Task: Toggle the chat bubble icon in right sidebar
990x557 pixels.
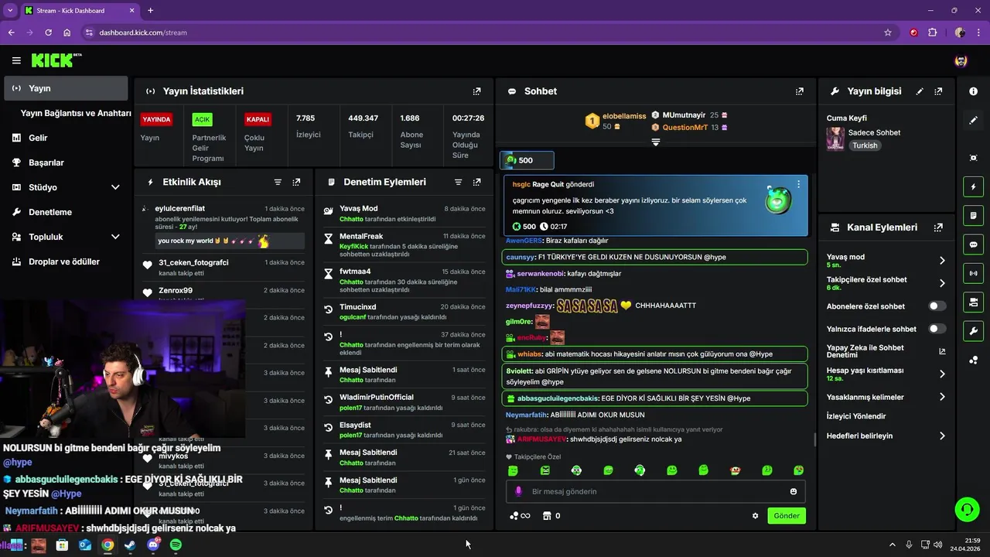Action: pyautogui.click(x=973, y=244)
